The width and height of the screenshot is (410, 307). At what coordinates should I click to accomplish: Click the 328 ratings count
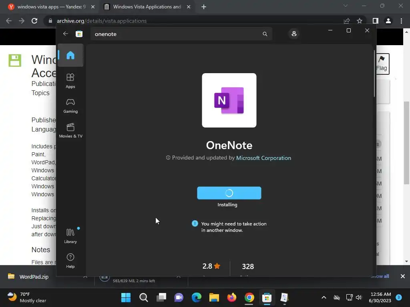coord(248,266)
